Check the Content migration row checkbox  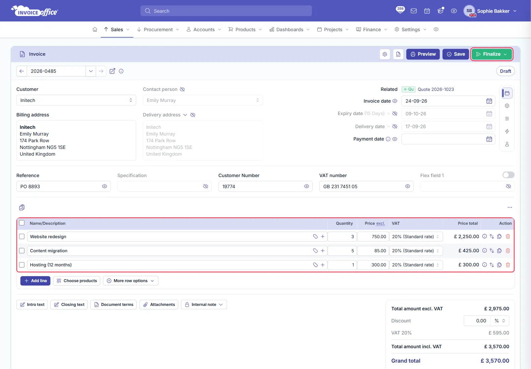[22, 251]
